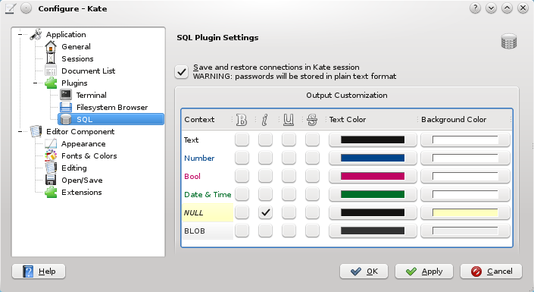Viewport: 534px width, 292px height.
Task: Open the Extensions settings page
Action: tap(81, 193)
